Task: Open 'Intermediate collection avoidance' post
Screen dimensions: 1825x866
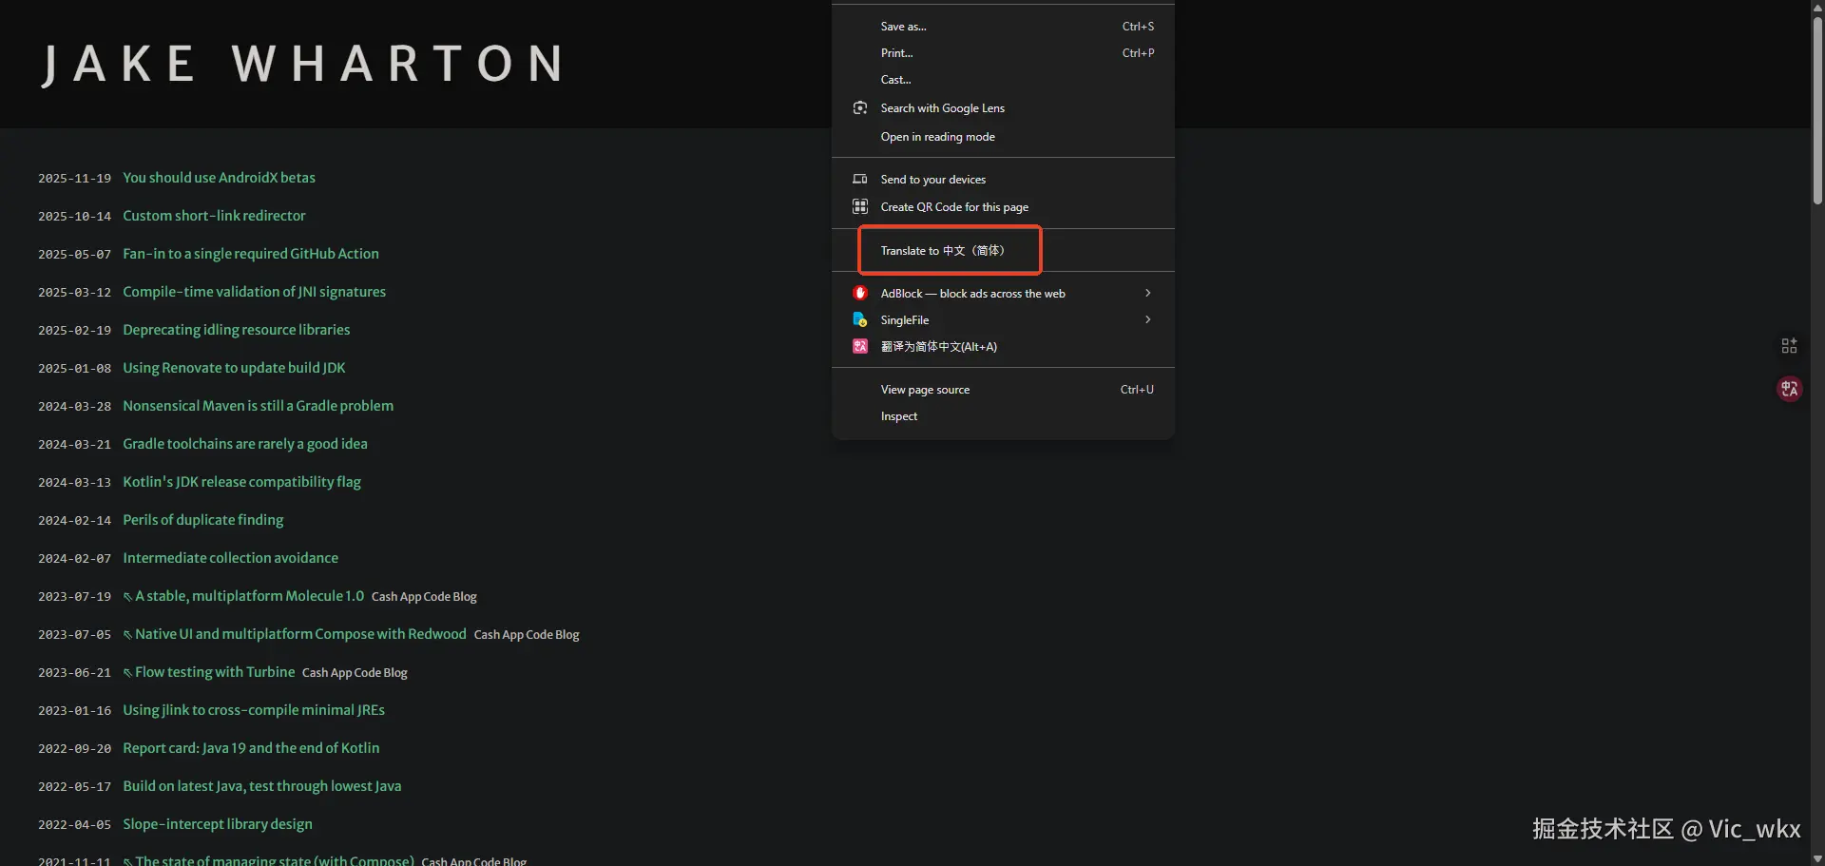Action: click(230, 558)
